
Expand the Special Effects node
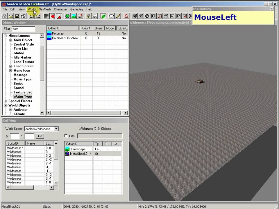click(5, 101)
